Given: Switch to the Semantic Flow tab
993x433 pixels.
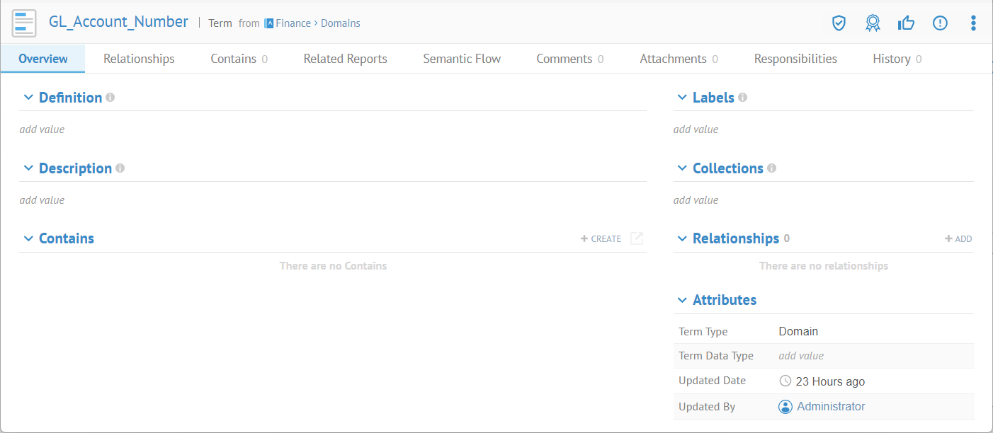Looking at the screenshot, I should point(462,59).
